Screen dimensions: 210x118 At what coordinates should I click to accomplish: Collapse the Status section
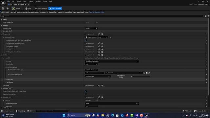pos(2,20)
